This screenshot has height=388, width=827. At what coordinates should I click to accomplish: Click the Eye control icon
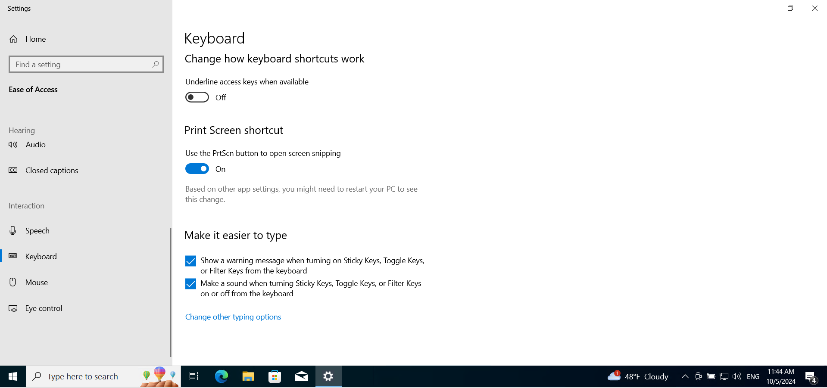13,308
